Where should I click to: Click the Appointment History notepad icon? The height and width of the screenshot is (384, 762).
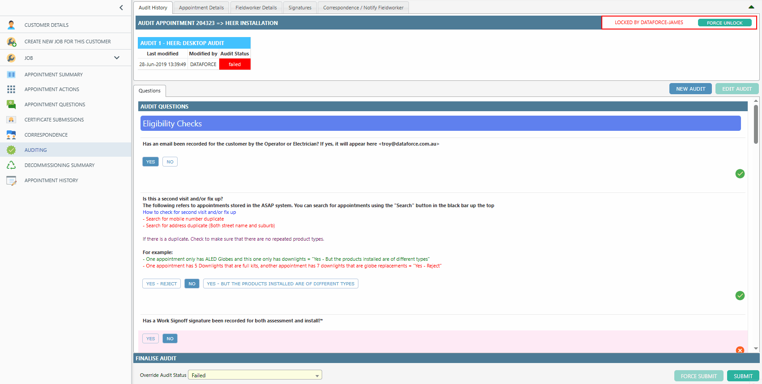[x=11, y=180]
